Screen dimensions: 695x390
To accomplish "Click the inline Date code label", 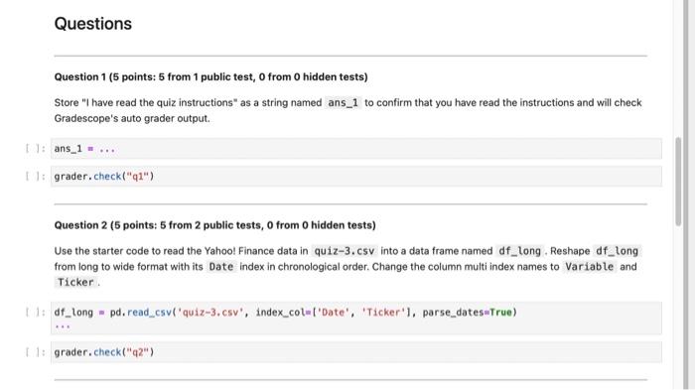I will click(x=221, y=267).
